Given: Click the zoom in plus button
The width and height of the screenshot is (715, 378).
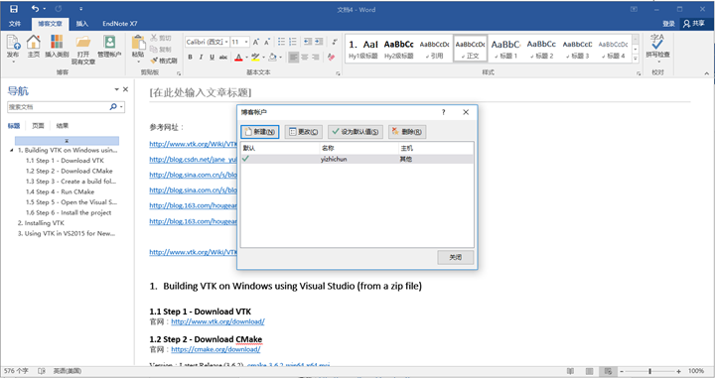Looking at the screenshot, I should [x=679, y=371].
